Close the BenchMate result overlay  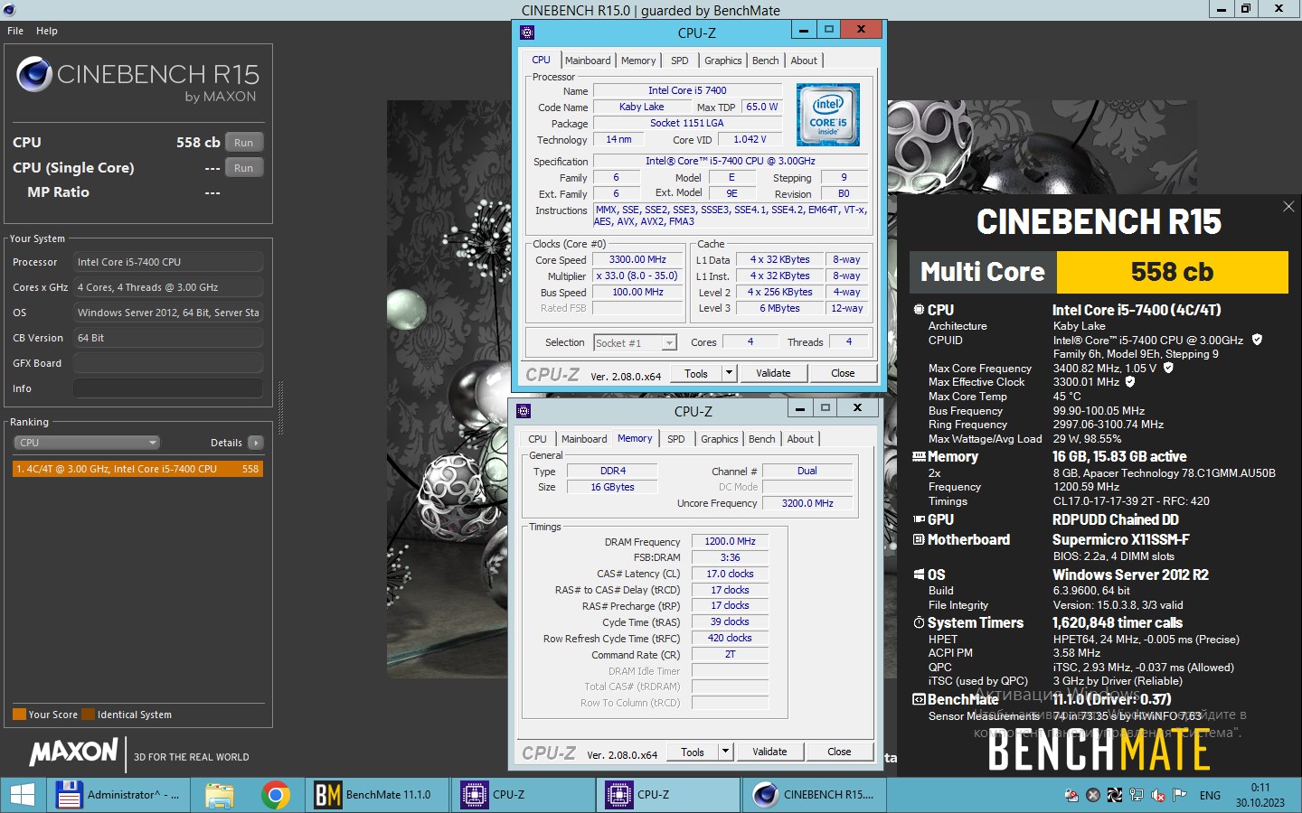pos(1288,207)
